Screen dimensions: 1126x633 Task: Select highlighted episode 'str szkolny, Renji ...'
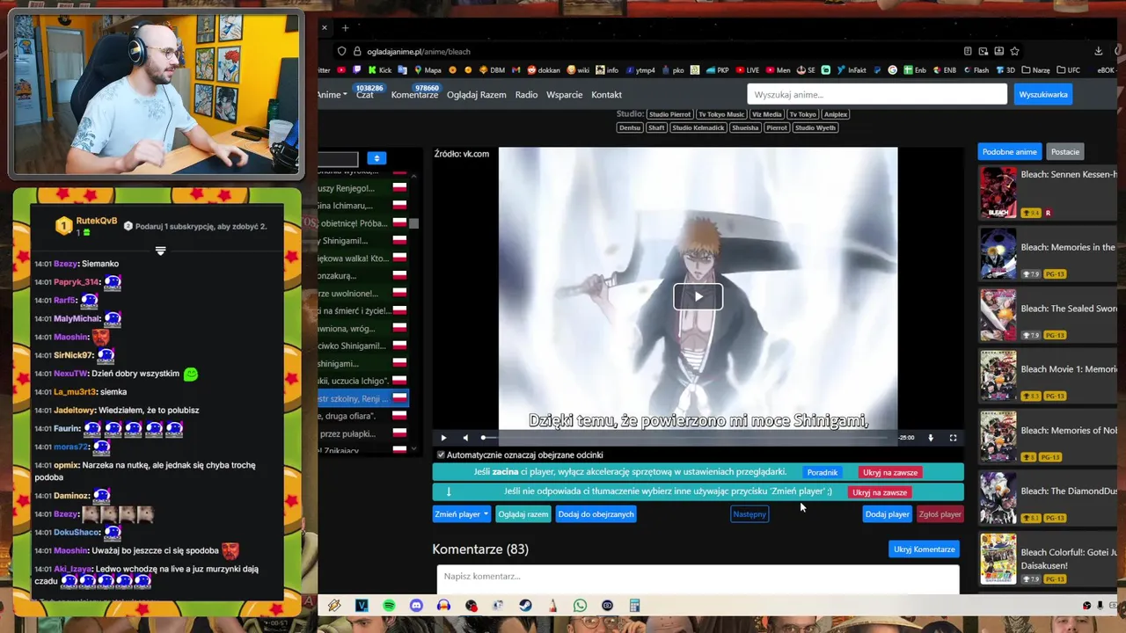[363, 398]
